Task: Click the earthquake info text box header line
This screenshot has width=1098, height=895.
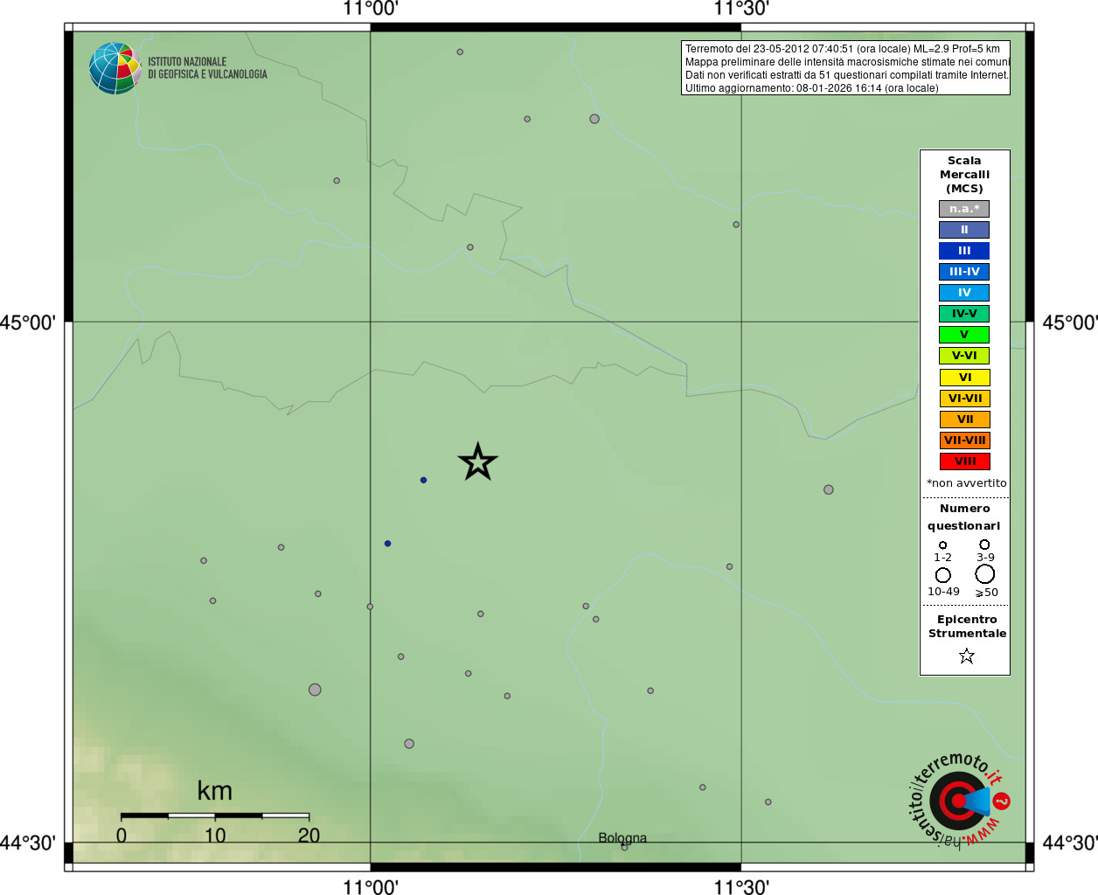Action: (x=843, y=49)
